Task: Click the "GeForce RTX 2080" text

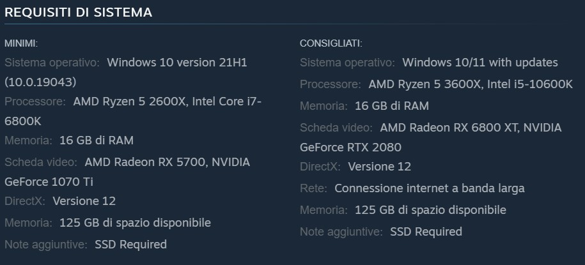Action: 350,148
